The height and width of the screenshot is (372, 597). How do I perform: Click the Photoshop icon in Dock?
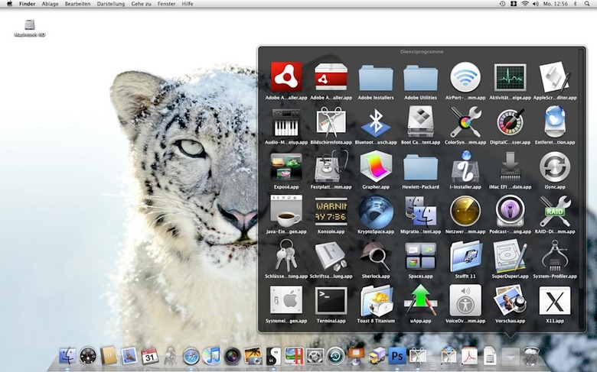pos(397,357)
